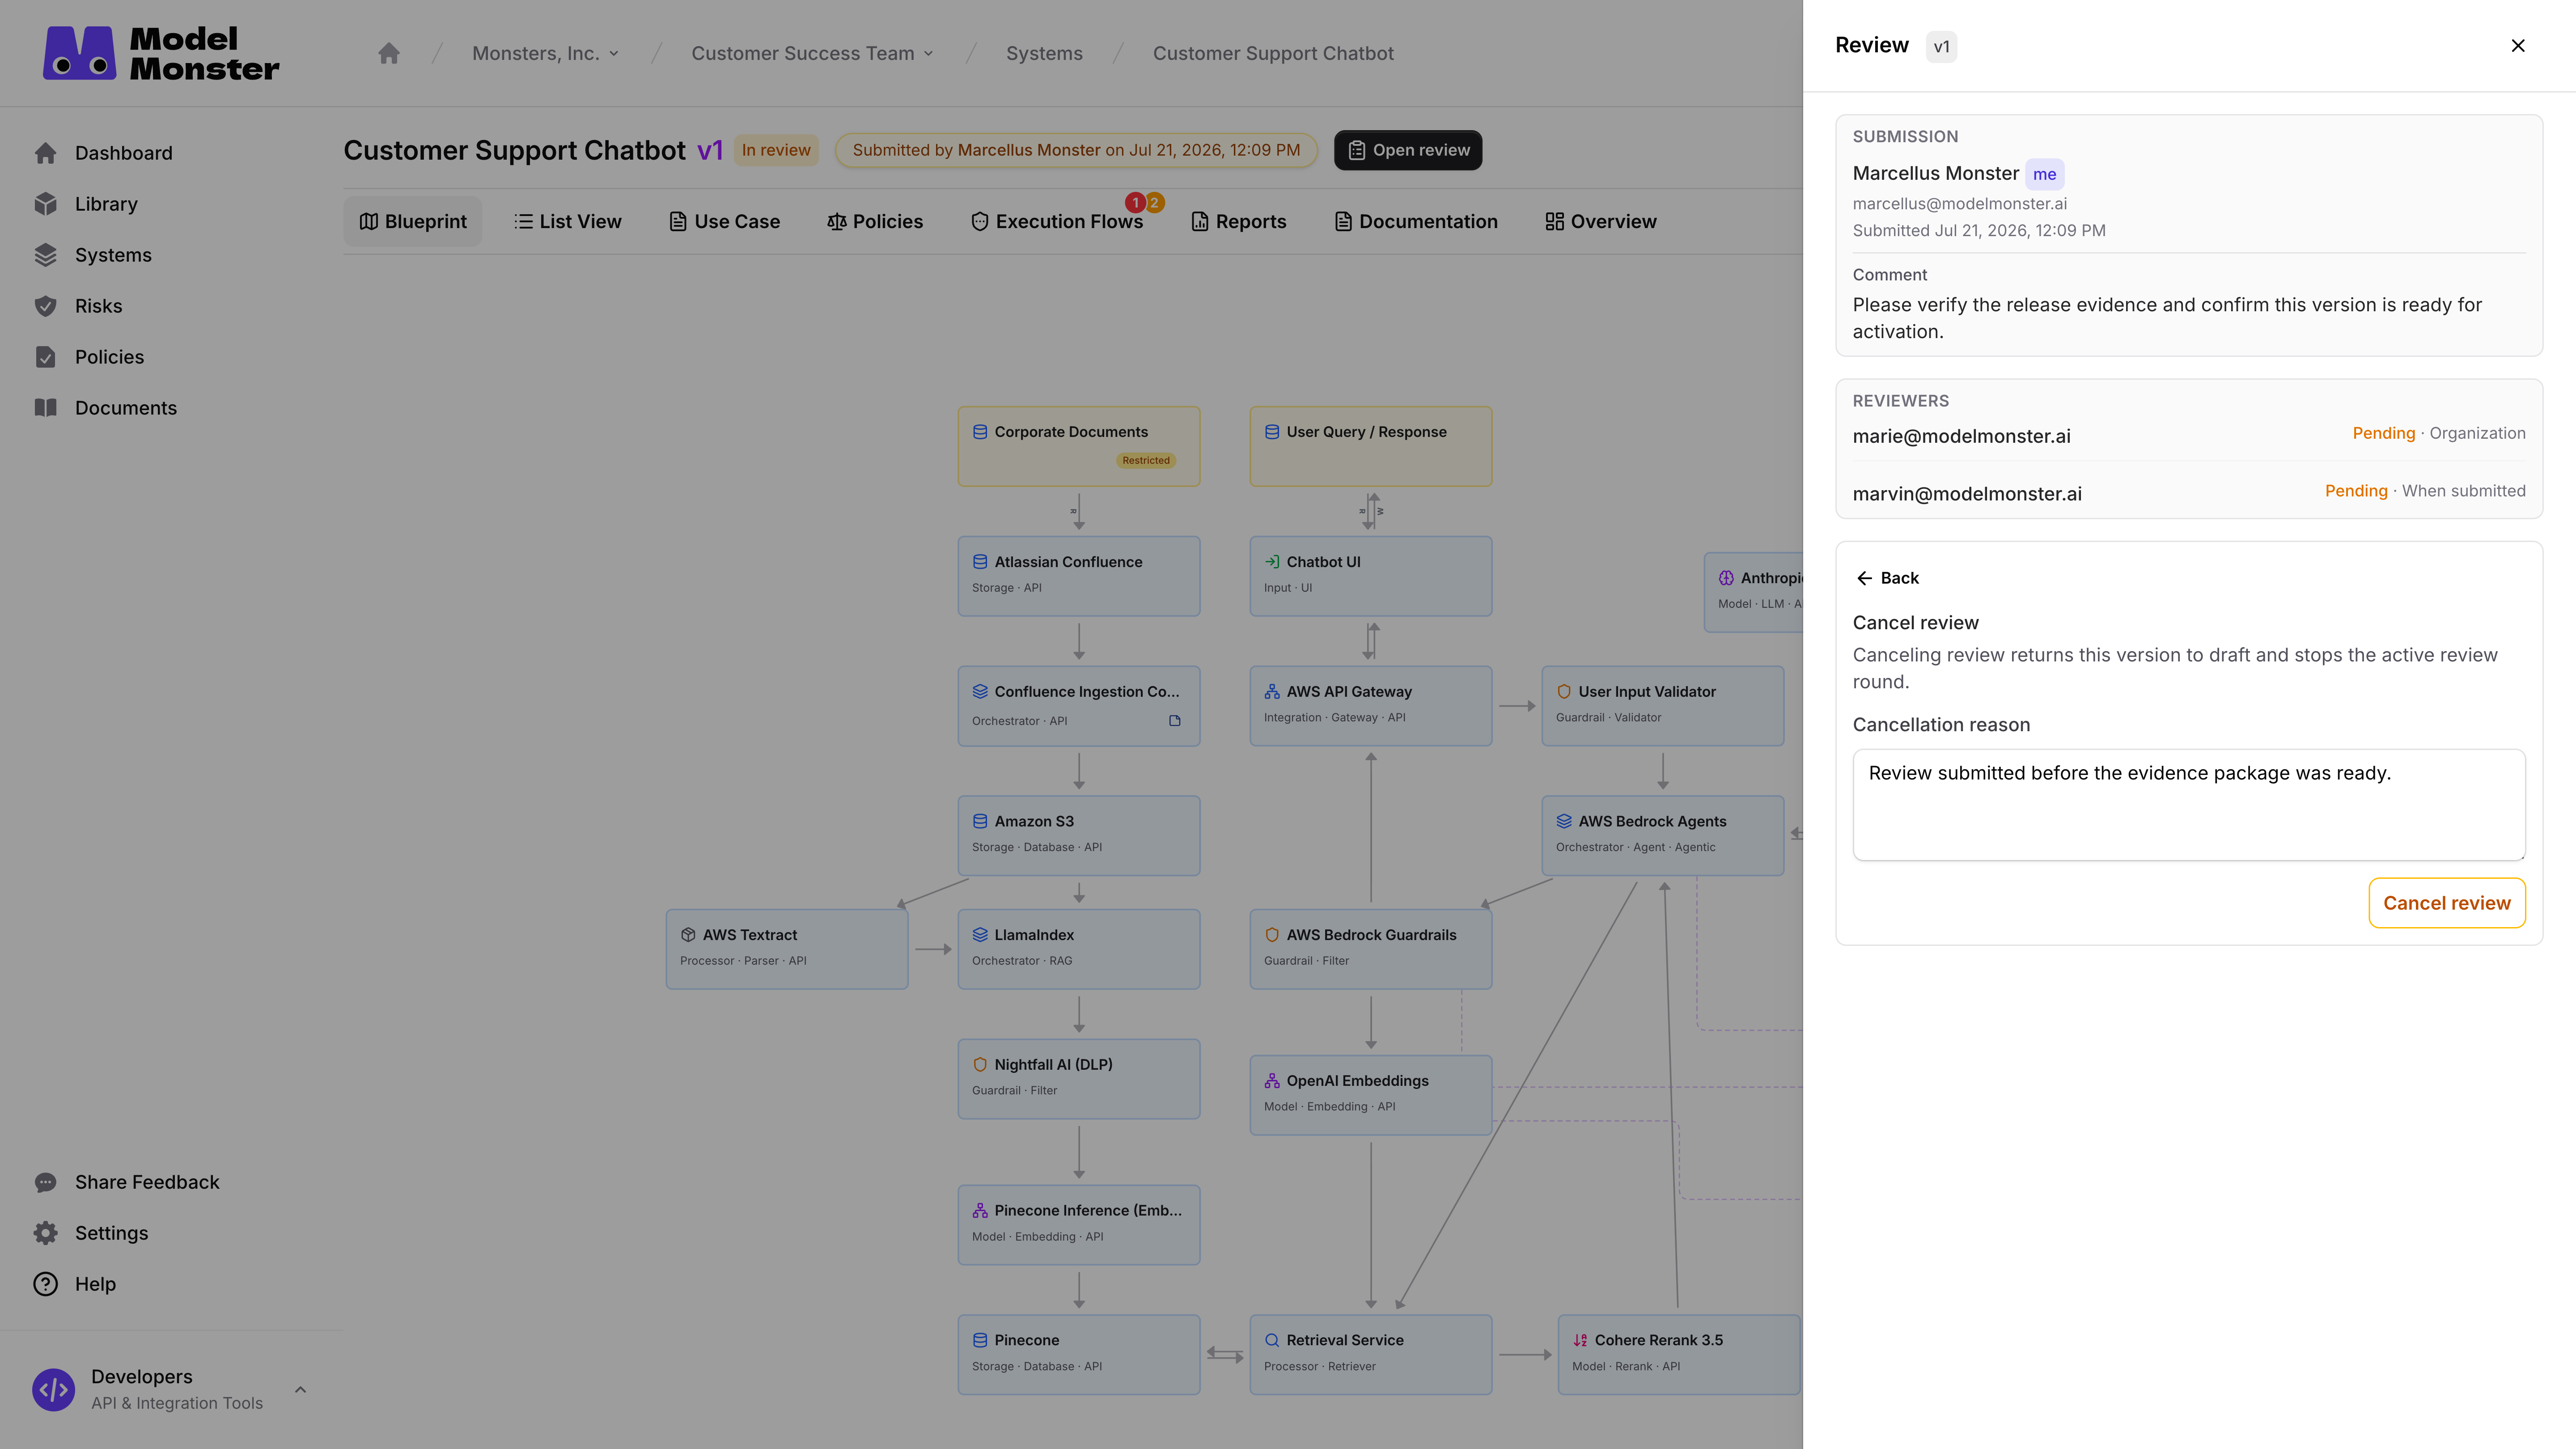The width and height of the screenshot is (2576, 1449).
Task: Open Library in the sidebar
Action: click(x=106, y=204)
